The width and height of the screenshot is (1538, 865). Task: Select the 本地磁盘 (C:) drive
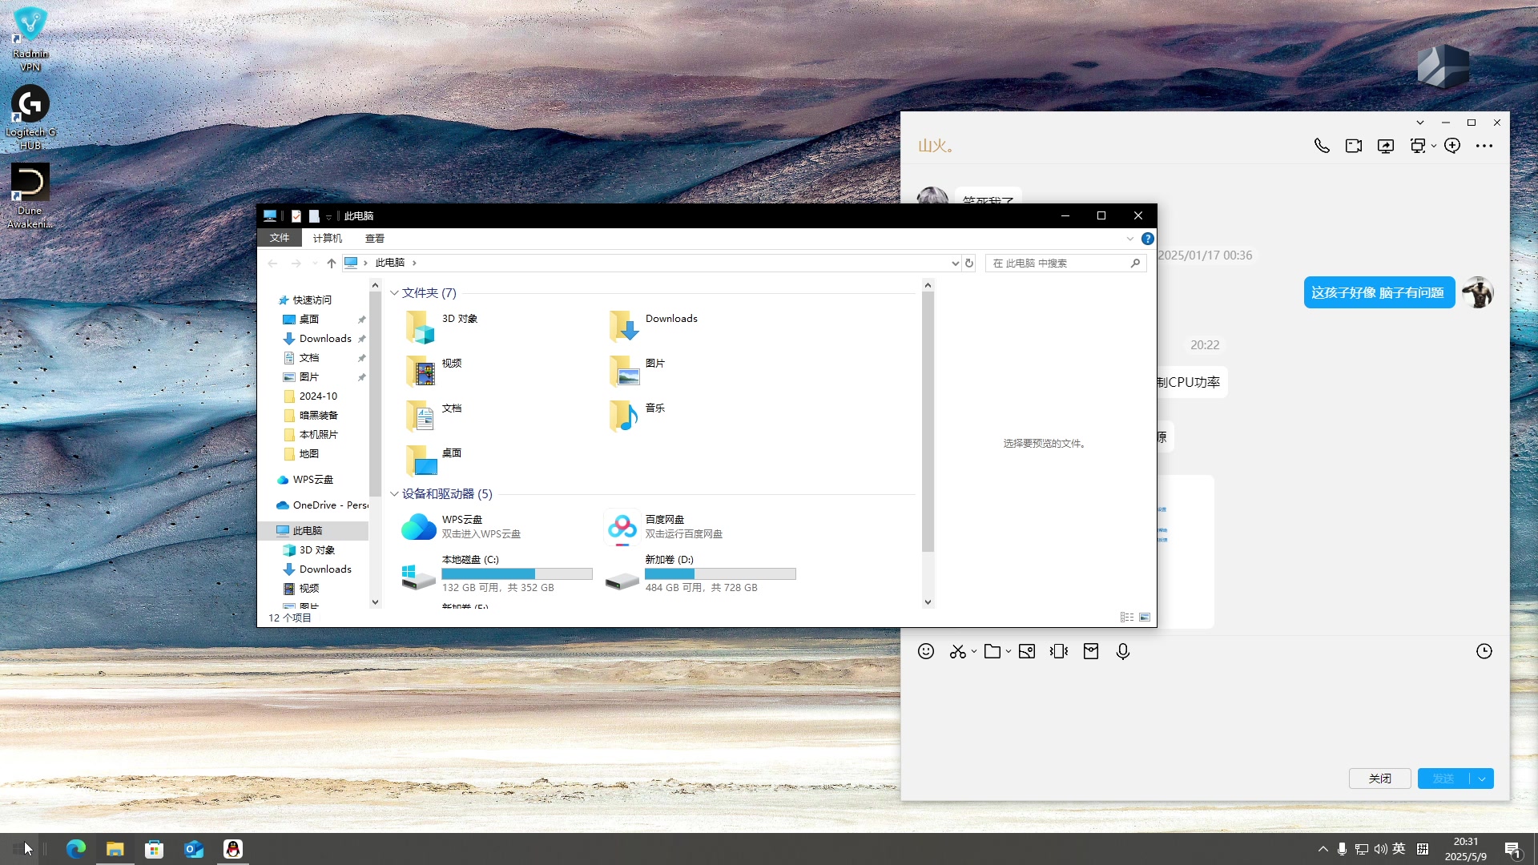pos(497,574)
